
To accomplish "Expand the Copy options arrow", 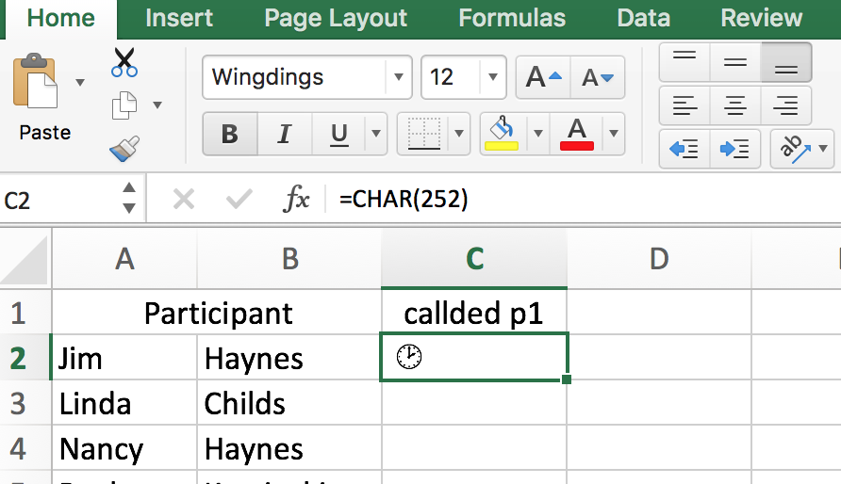I will [x=157, y=105].
